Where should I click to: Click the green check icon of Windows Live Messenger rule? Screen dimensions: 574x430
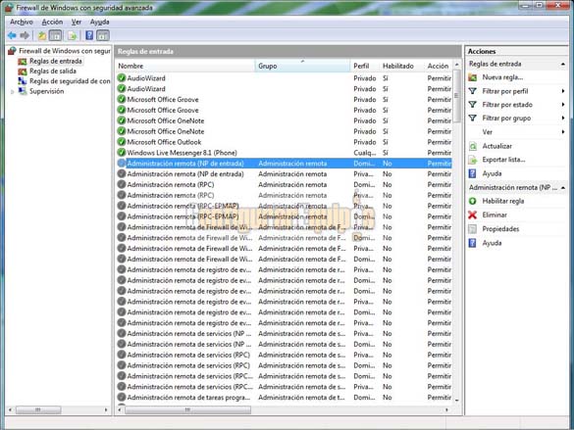tap(122, 153)
